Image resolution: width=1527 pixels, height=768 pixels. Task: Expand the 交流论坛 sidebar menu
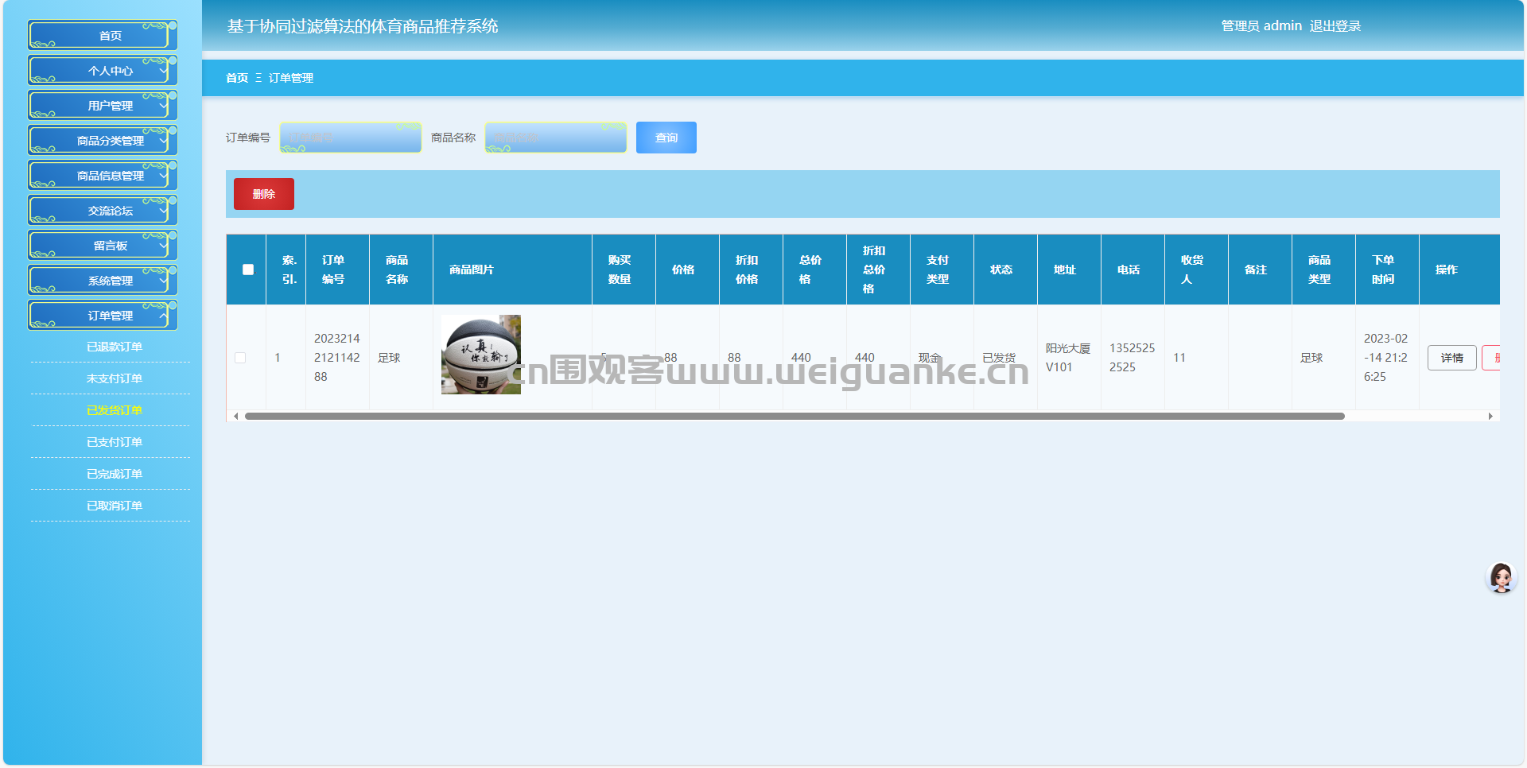point(103,211)
